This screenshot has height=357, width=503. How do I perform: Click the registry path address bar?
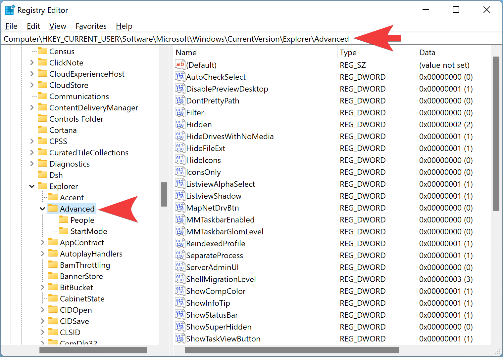(251, 39)
